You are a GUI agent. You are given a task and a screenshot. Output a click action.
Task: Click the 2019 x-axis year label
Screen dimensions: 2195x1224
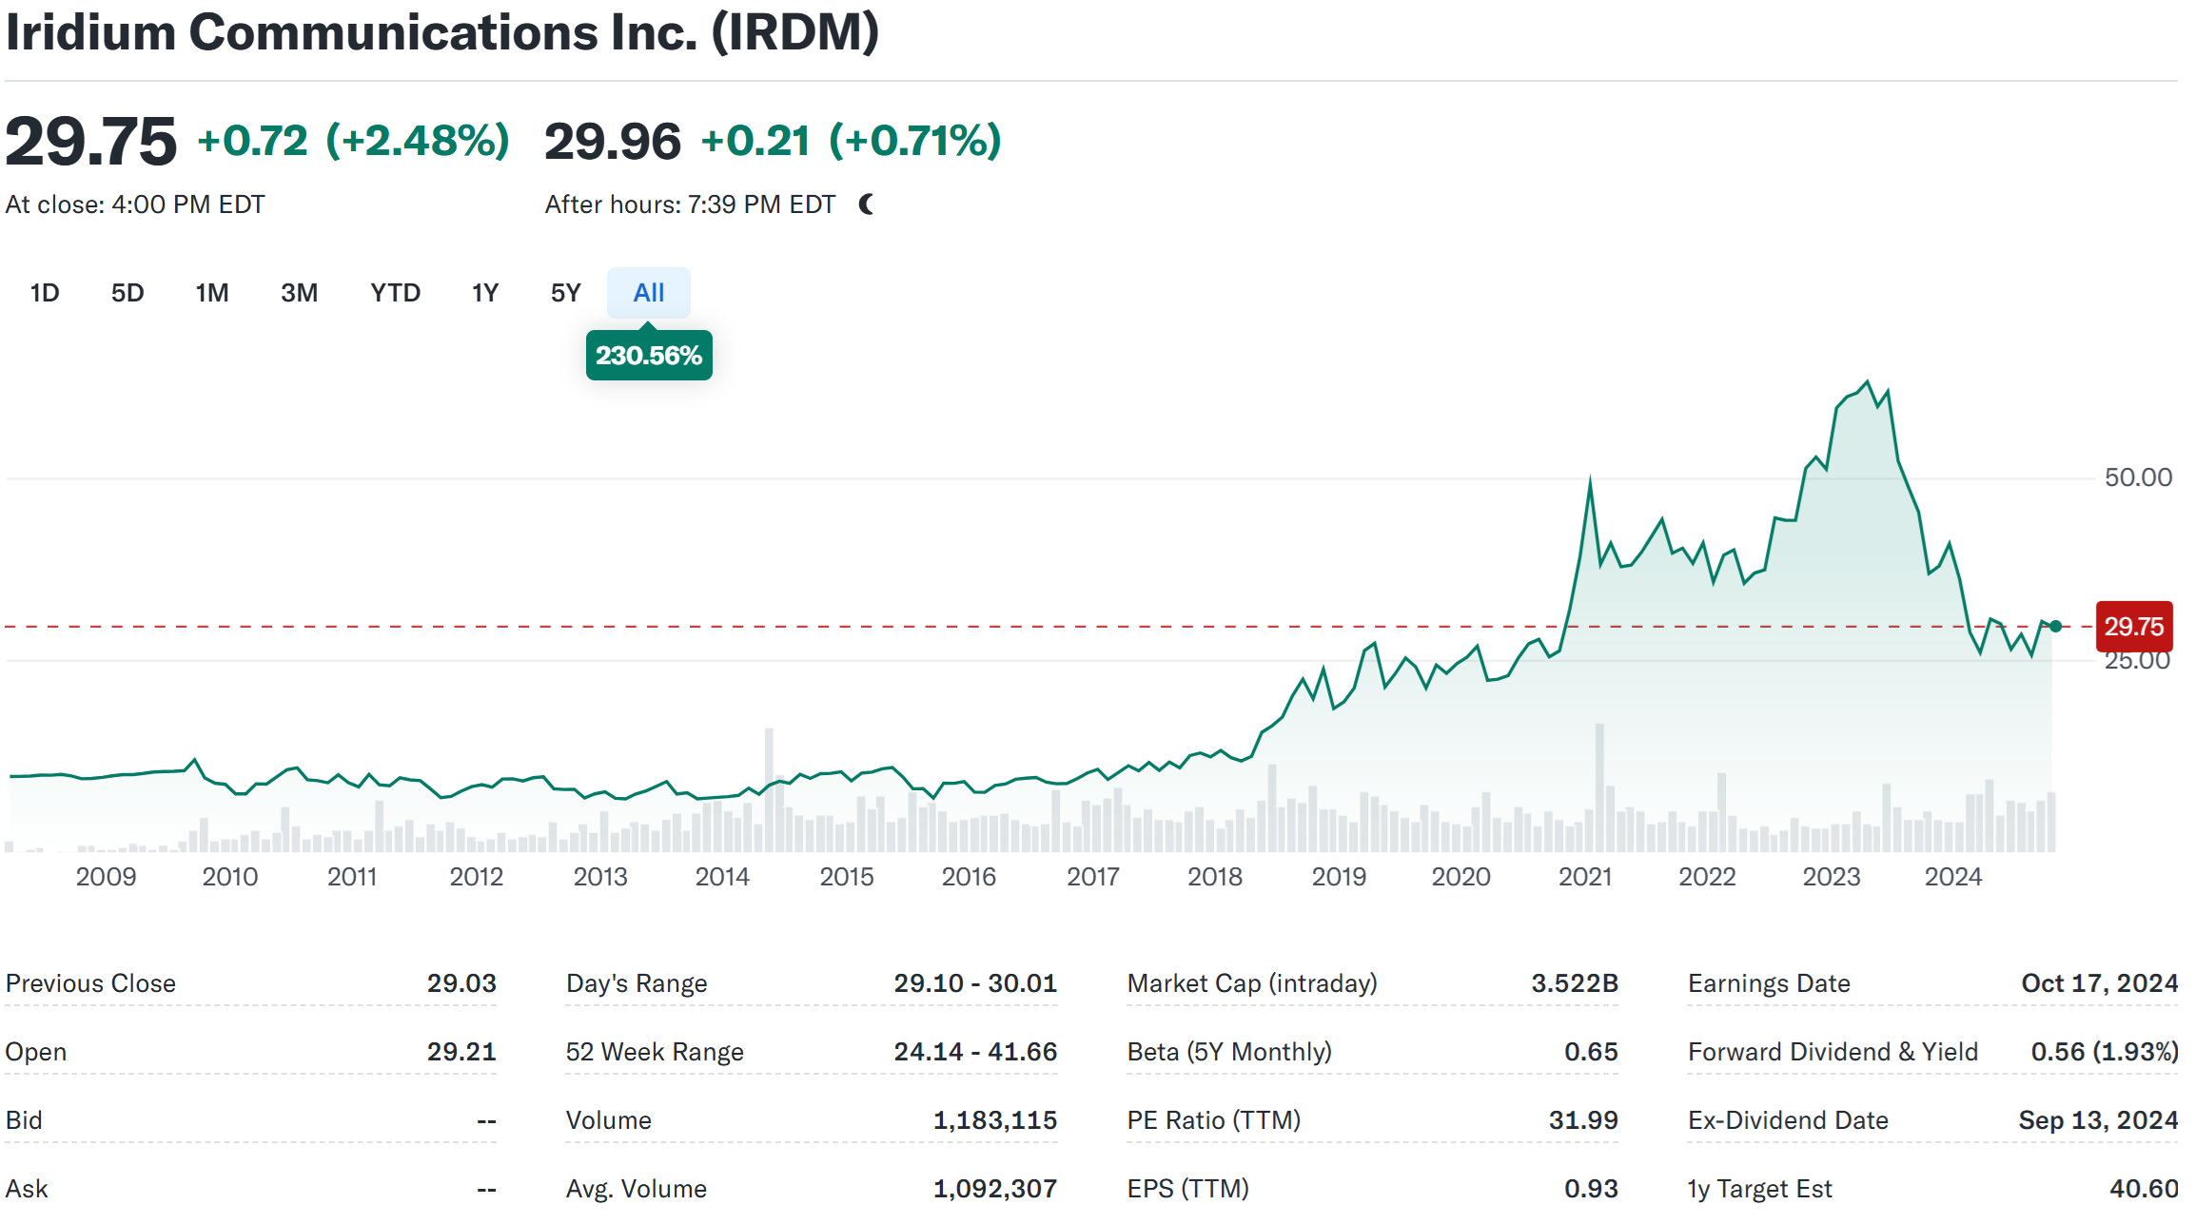click(1339, 877)
